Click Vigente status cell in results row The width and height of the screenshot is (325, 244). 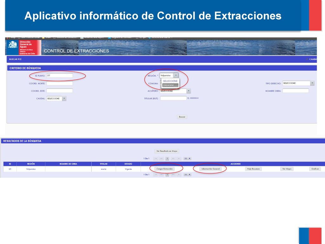pos(128,169)
